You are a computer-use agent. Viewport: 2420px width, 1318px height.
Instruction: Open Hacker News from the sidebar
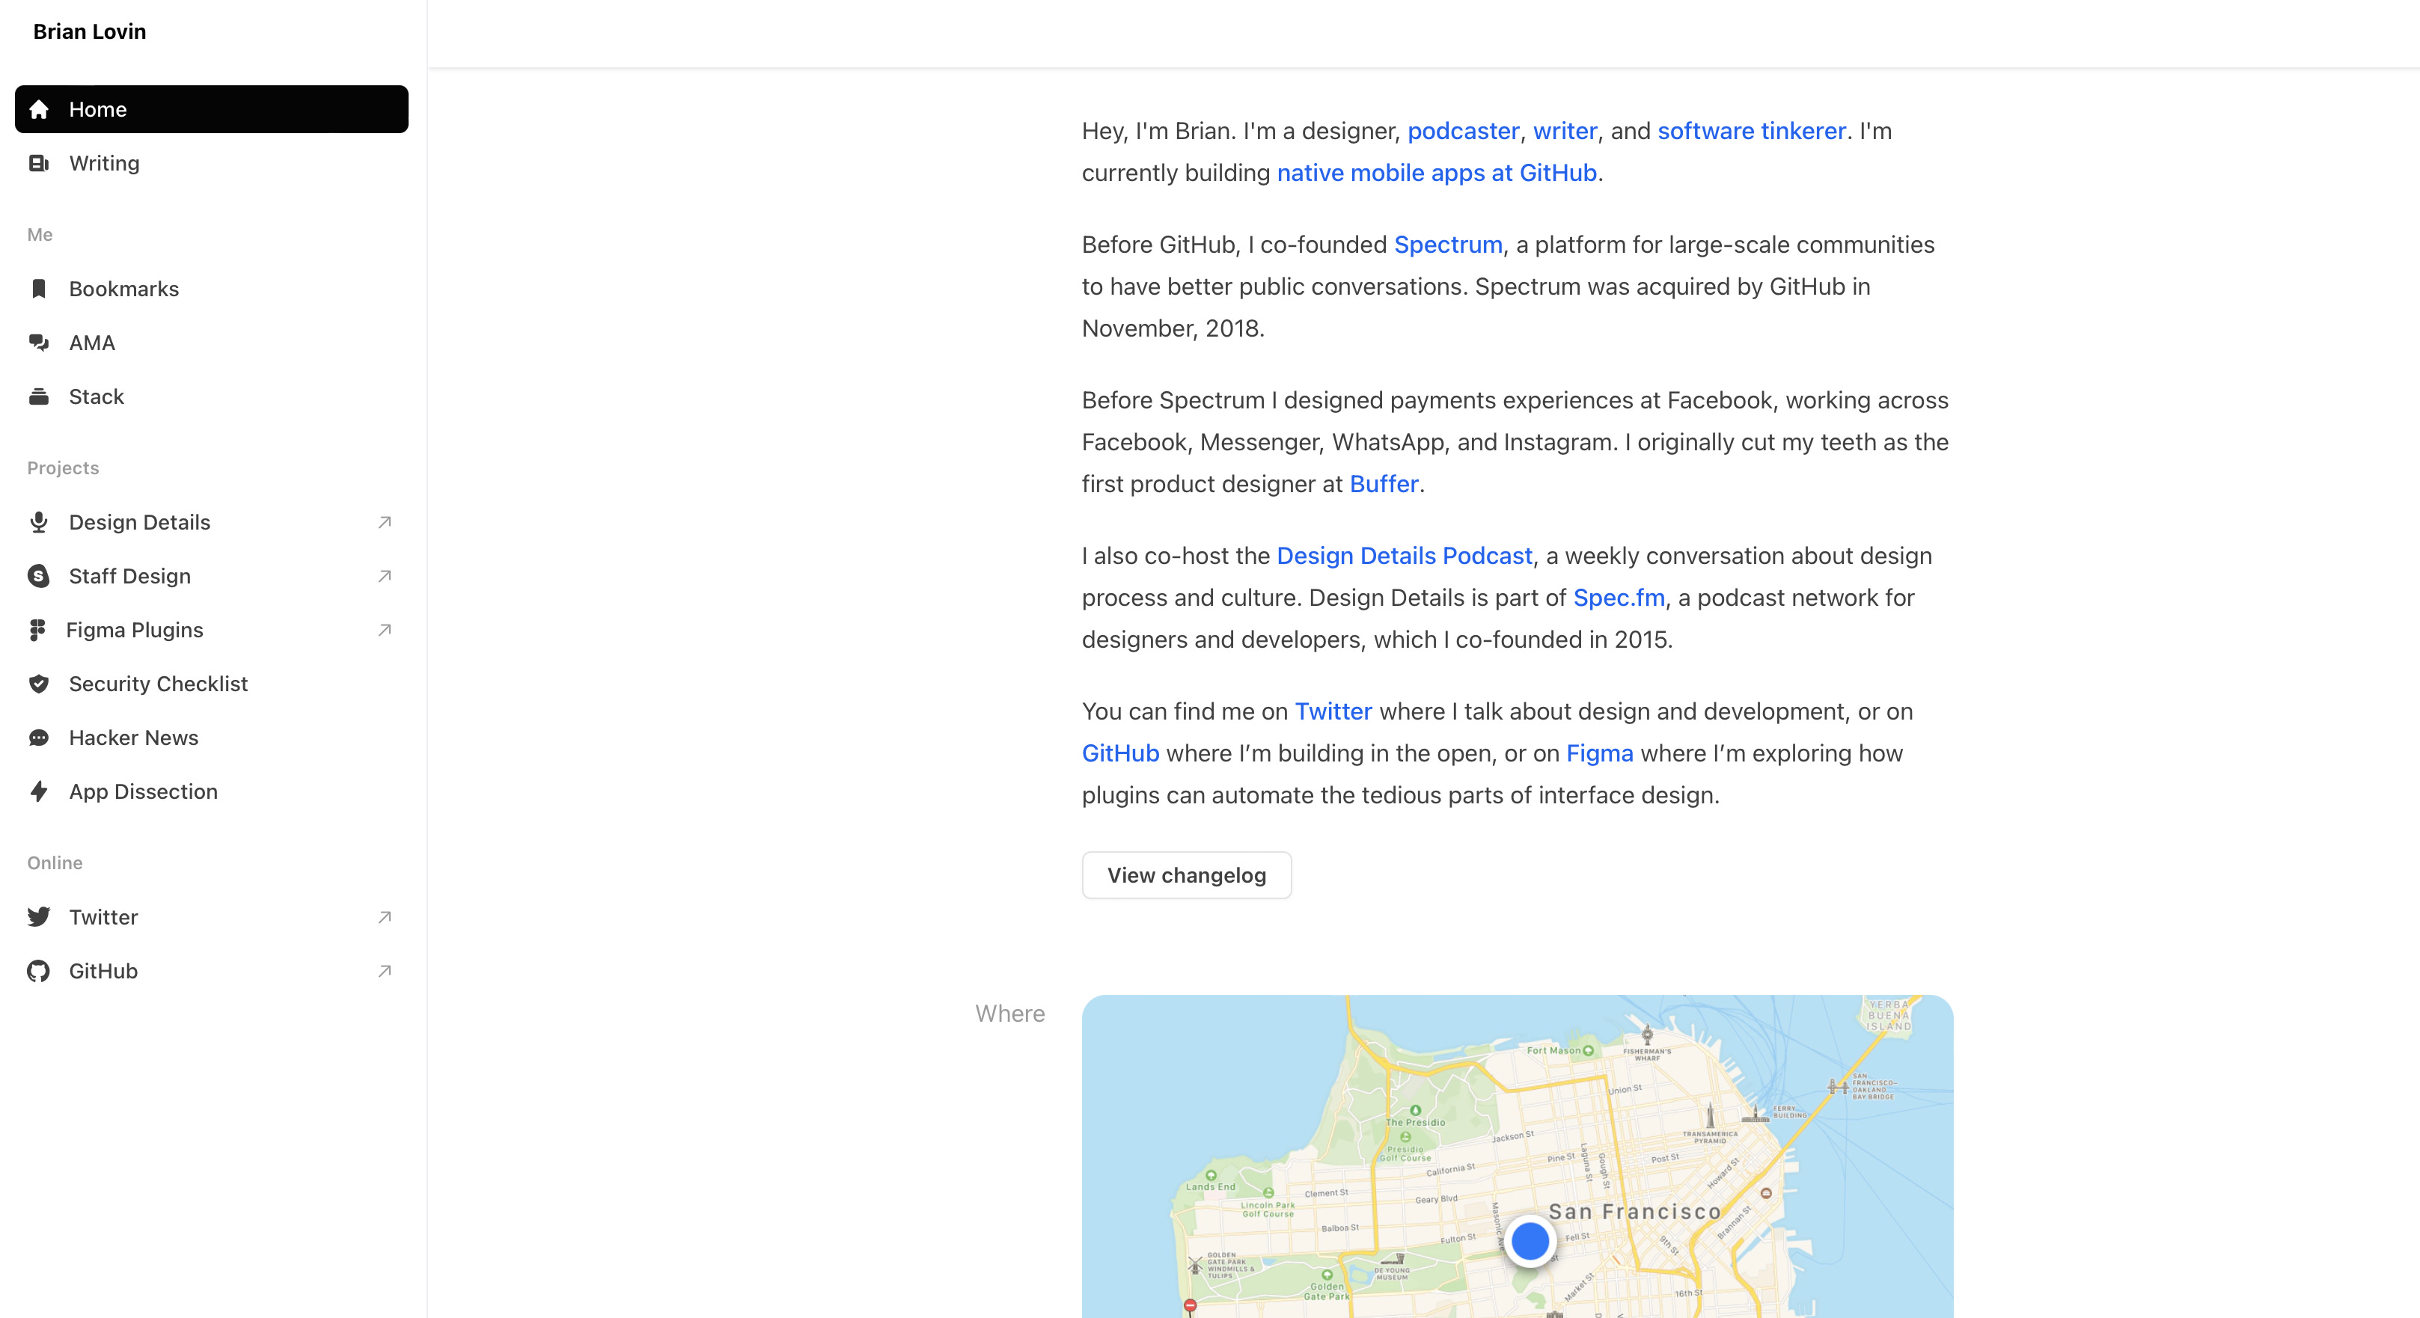point(133,738)
